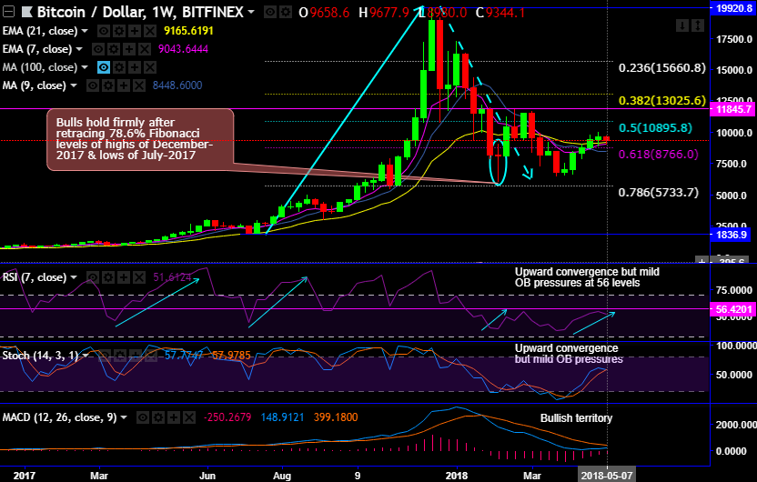Click the 0.382(13025.6) Fibonacci label
The image size is (757, 482).
click(x=662, y=101)
